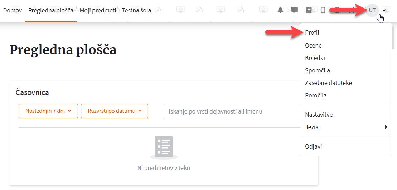This screenshot has height=190, width=397.
Task: Select Poročila in the user menu
Action: pos(315,95)
